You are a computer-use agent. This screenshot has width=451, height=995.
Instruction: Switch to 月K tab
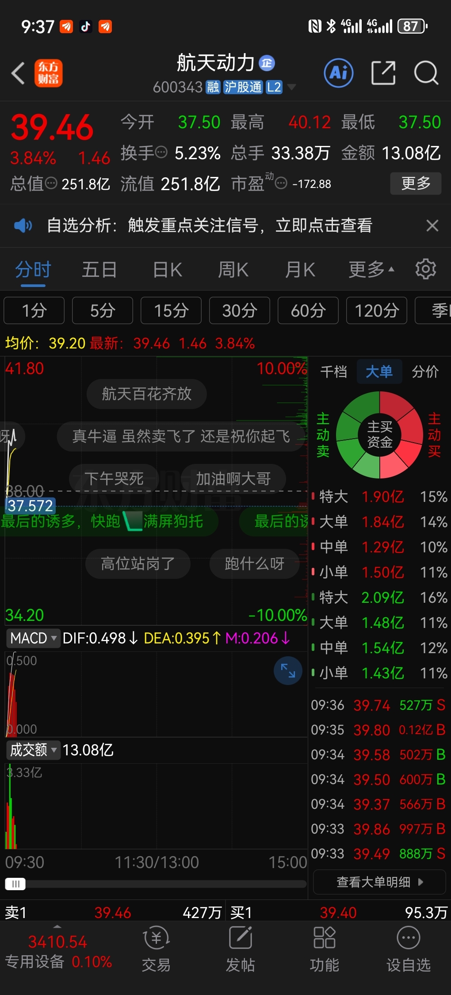[300, 269]
